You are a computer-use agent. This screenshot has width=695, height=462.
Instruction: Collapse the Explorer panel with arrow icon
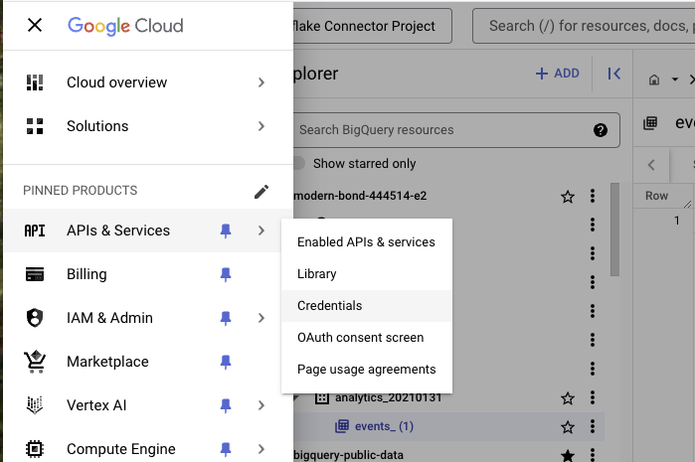tap(614, 74)
